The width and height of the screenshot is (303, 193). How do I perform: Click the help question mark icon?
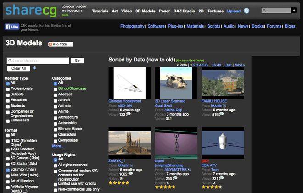click(x=34, y=68)
